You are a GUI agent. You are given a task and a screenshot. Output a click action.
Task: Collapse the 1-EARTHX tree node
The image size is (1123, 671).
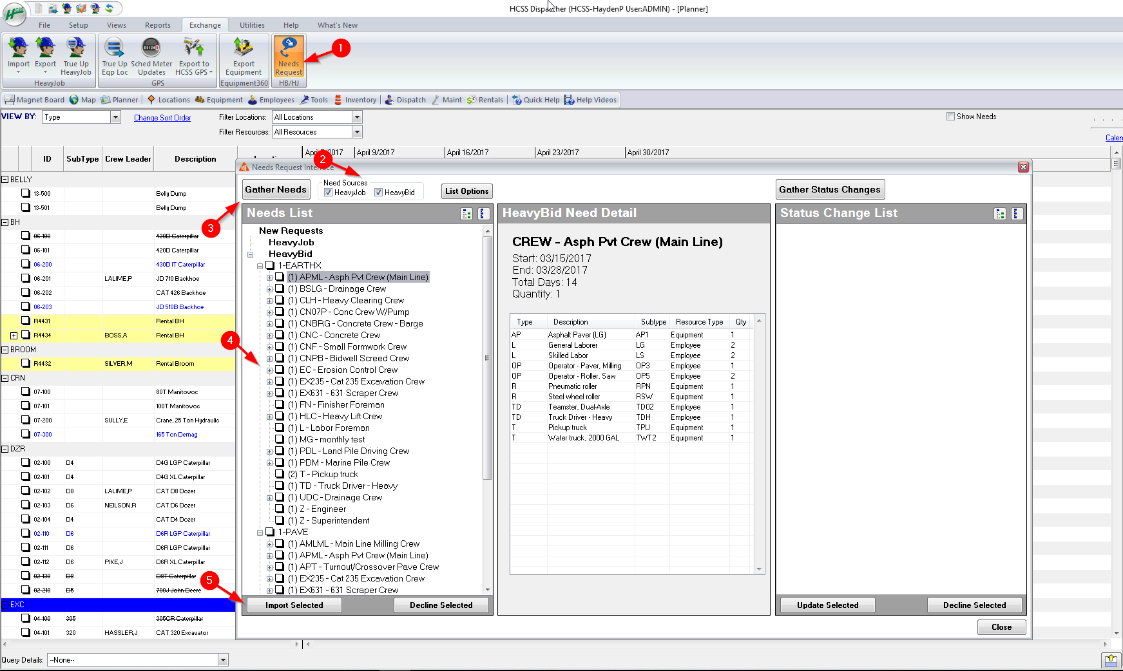tap(260, 266)
